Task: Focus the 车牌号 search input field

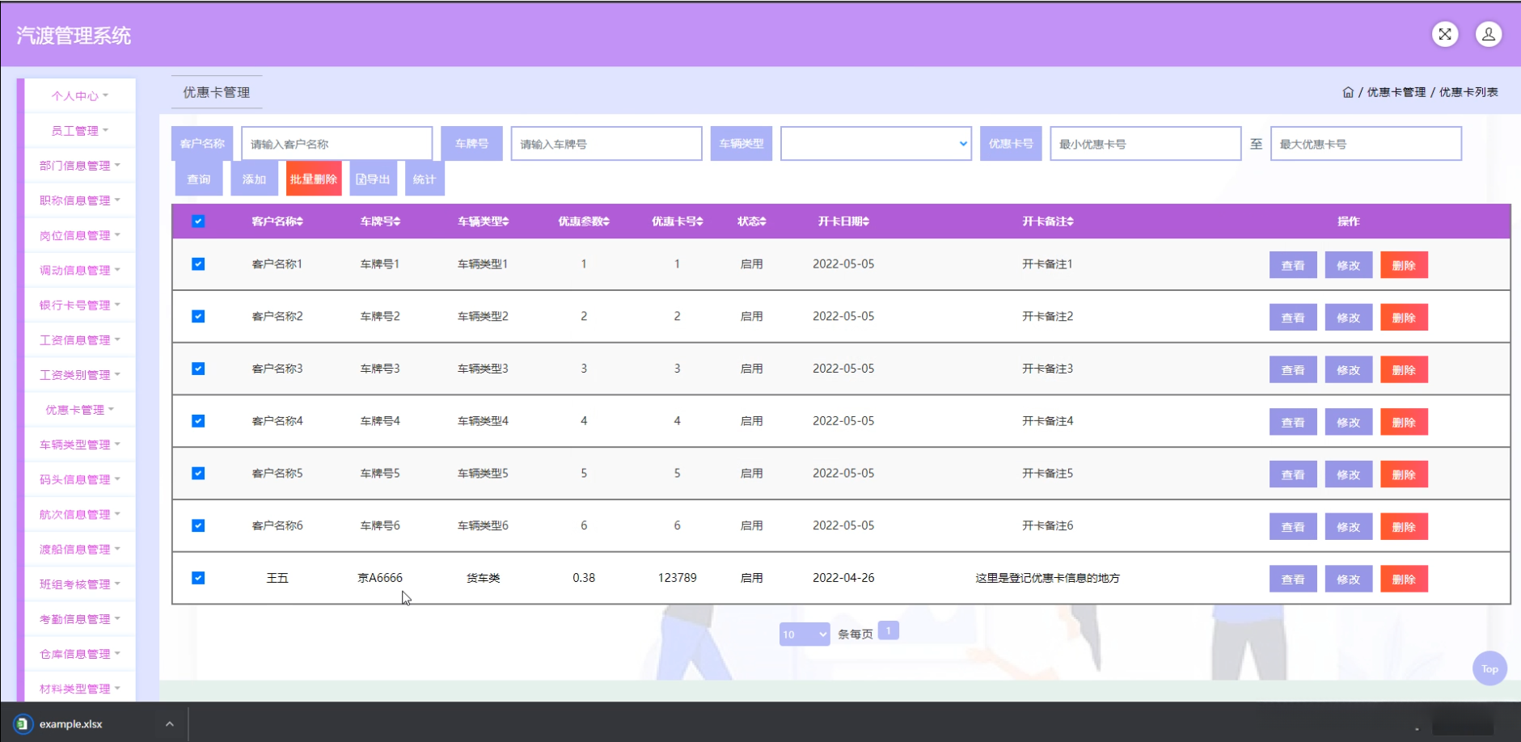Action: pyautogui.click(x=606, y=144)
